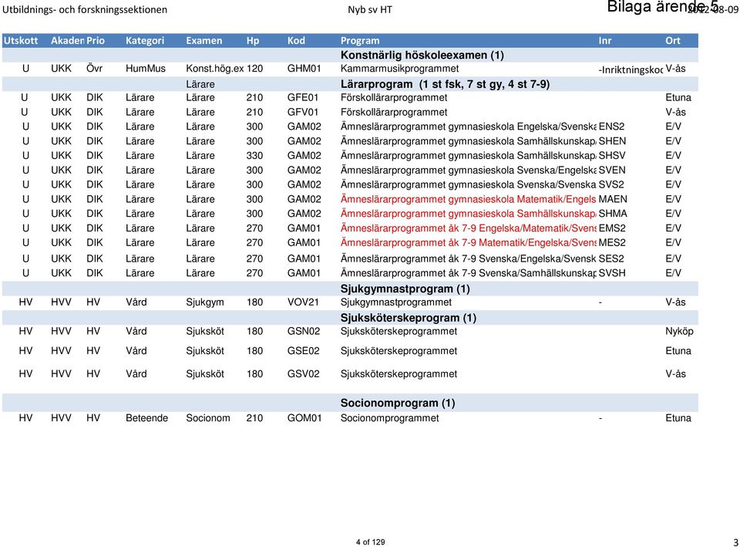This screenshot has height=547, width=740.
Task: Select the 'Konstnärlig högskoleexamen (1)' section heading
Action: [422, 56]
